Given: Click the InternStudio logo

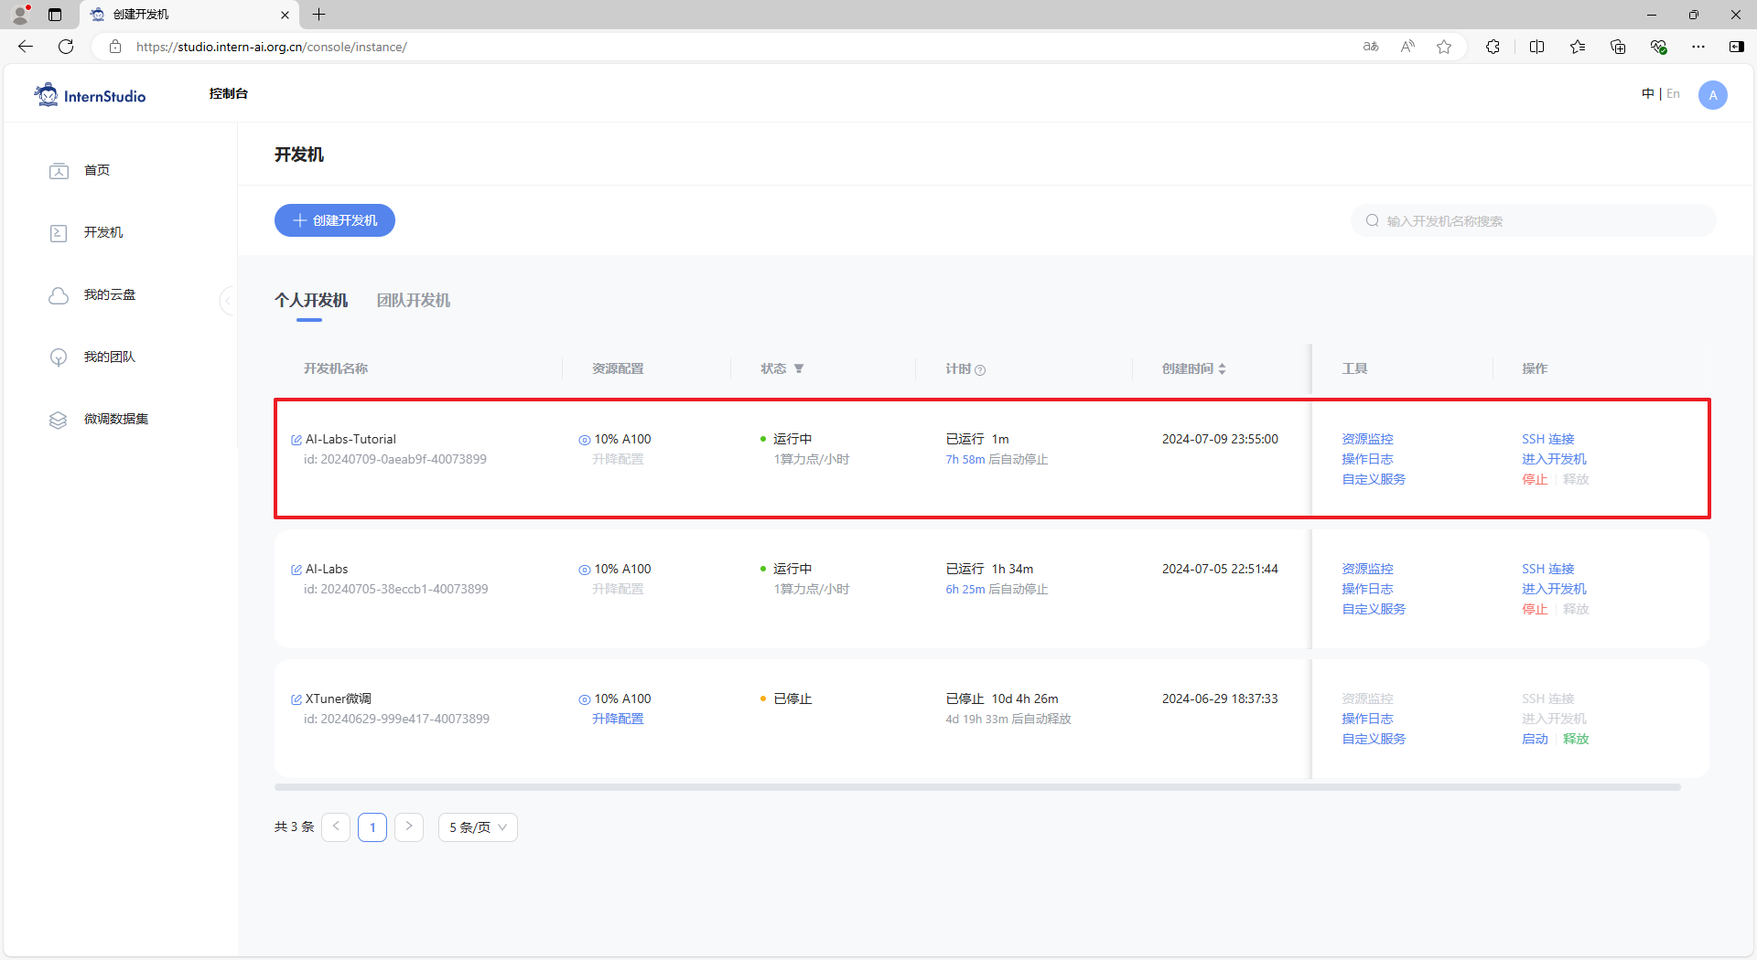Looking at the screenshot, I should (x=90, y=95).
